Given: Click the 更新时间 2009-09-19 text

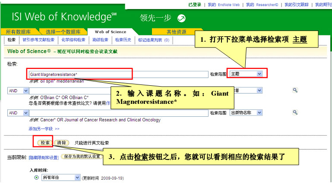Looking at the screenshot, I should pos(103,178).
